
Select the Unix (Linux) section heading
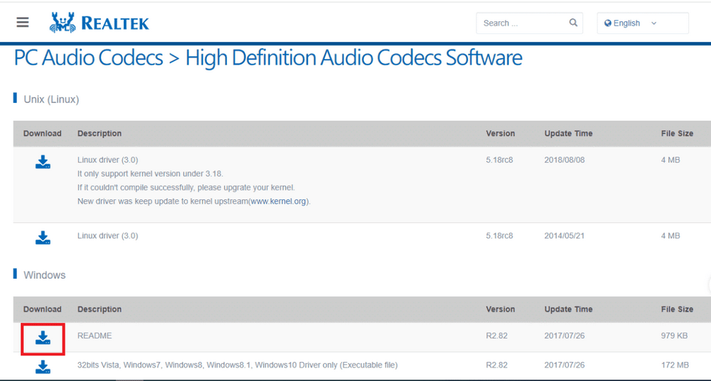[x=51, y=99]
